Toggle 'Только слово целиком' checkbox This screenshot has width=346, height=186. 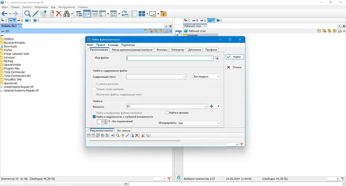click(94, 89)
